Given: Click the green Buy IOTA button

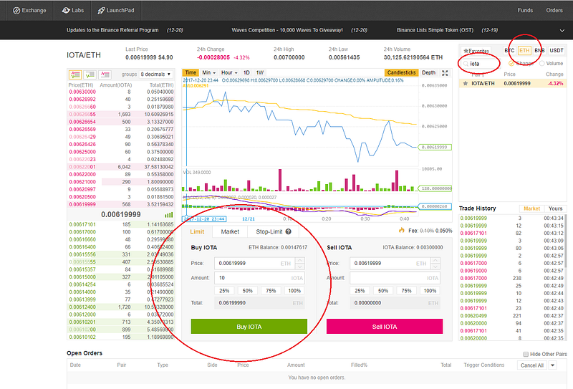Looking at the screenshot, I should (249, 326).
